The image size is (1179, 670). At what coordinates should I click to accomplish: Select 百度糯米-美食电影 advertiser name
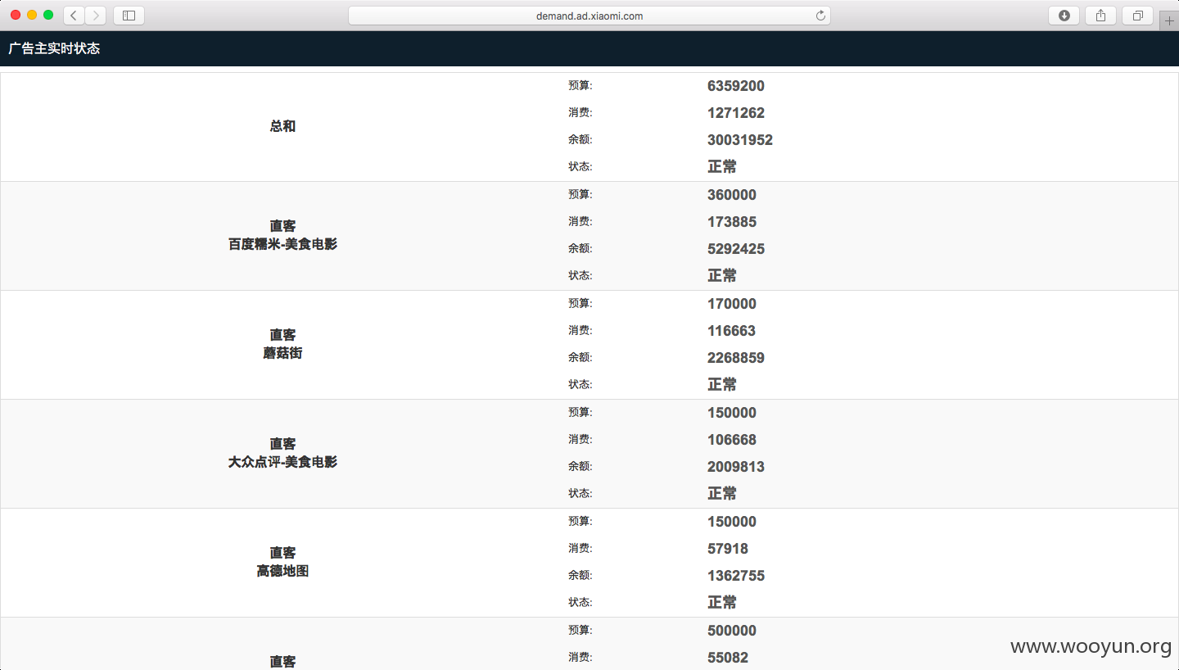(282, 244)
